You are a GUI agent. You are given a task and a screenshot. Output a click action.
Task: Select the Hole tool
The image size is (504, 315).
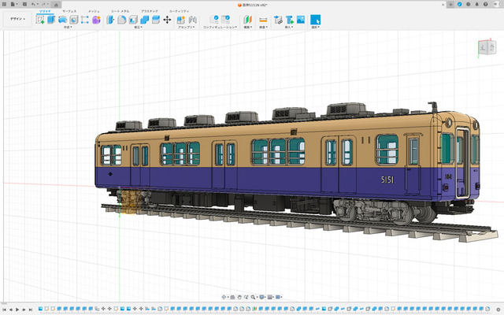click(73, 20)
